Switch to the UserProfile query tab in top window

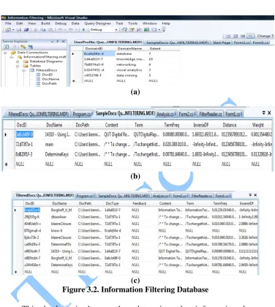tap(108, 42)
